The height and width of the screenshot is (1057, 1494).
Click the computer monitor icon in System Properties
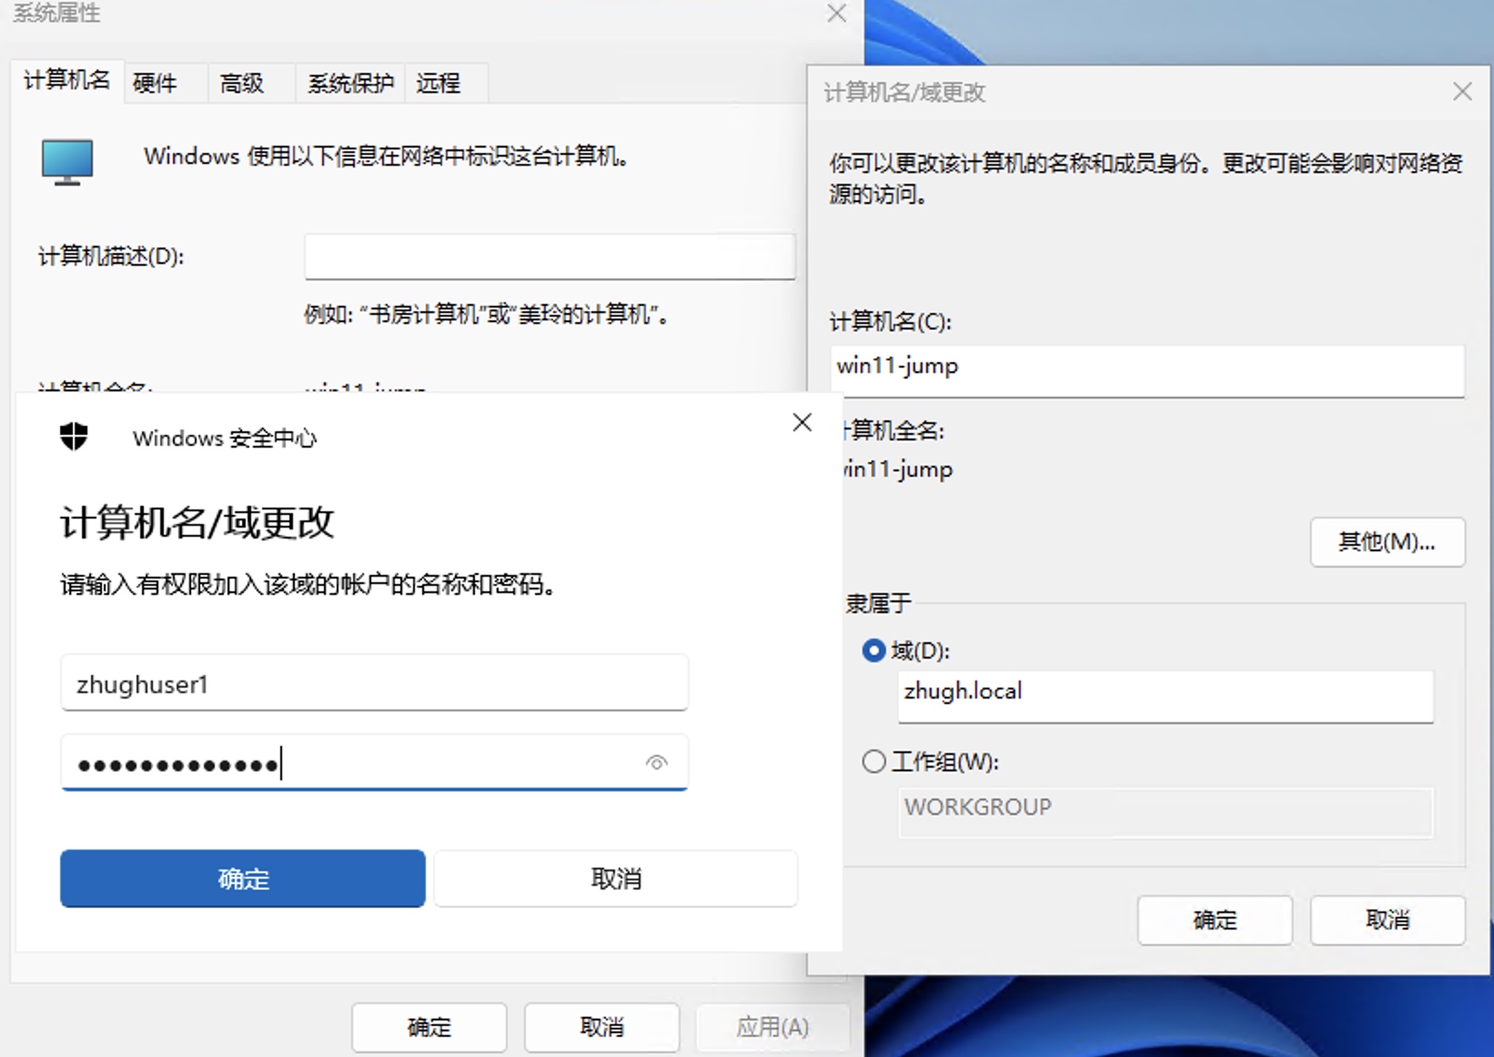tap(67, 162)
